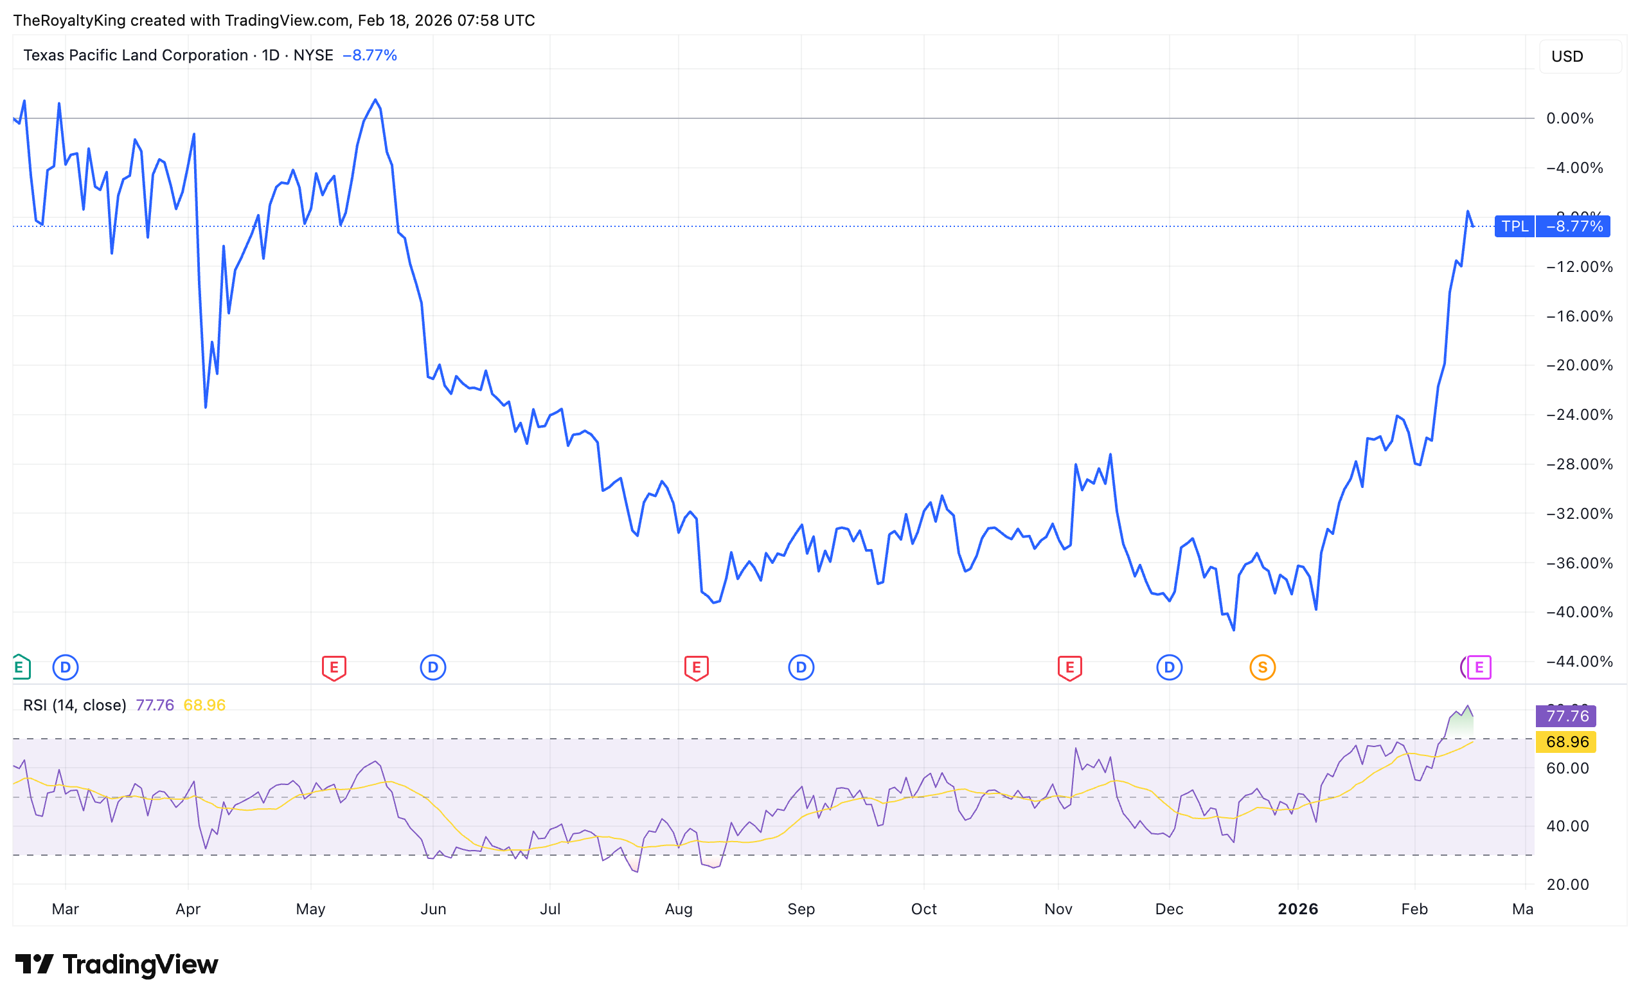The height and width of the screenshot is (1003, 1640).
Task: Click the Oct label on time axis
Action: click(x=923, y=908)
